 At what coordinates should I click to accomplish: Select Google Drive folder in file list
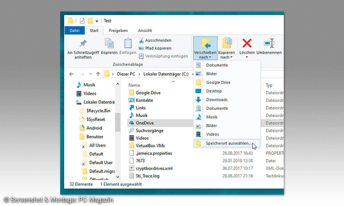(145, 93)
